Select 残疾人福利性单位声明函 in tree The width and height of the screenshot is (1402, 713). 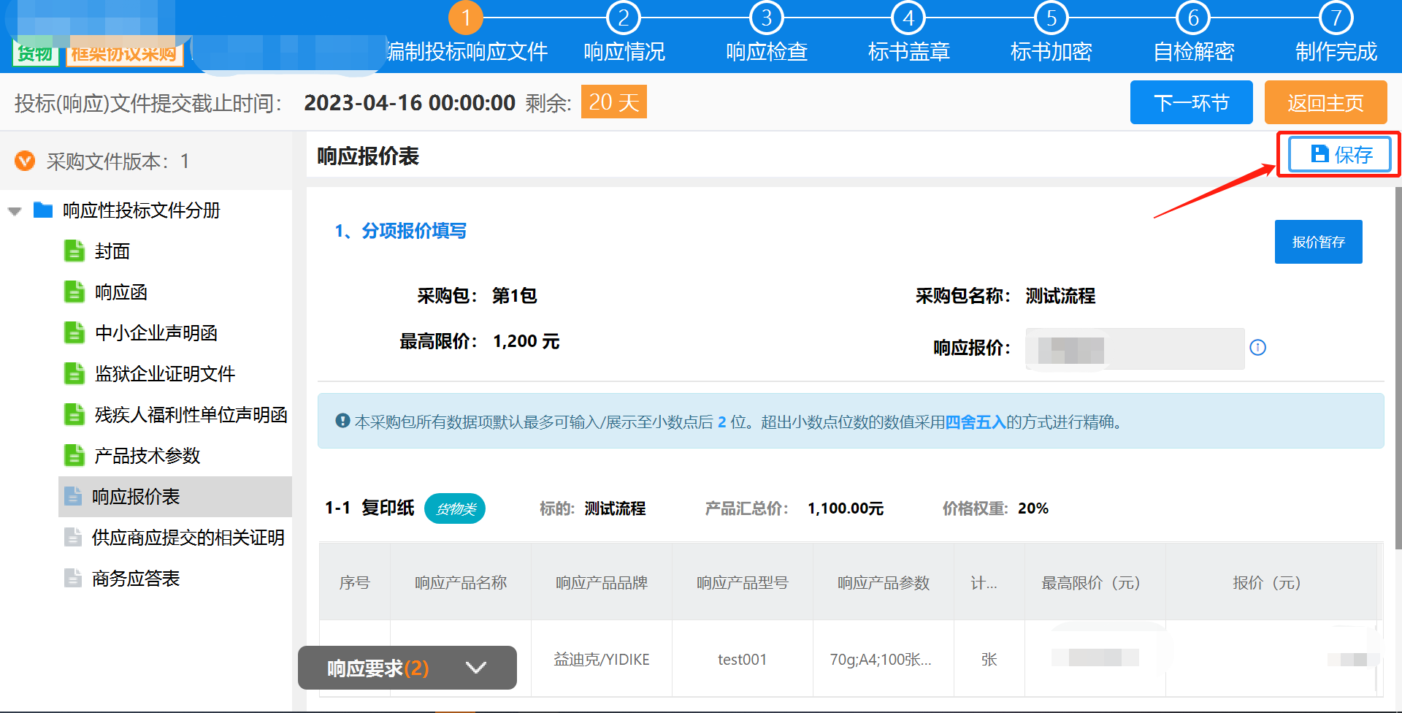191,415
